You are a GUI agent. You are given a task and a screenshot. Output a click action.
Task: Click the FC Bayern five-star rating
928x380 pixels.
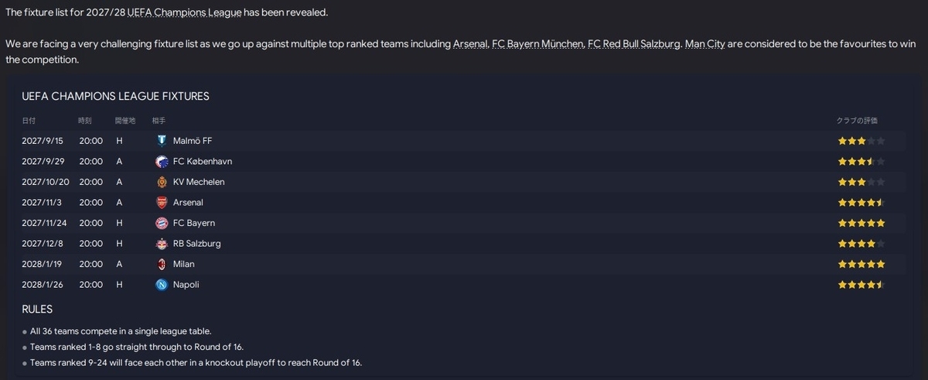861,223
